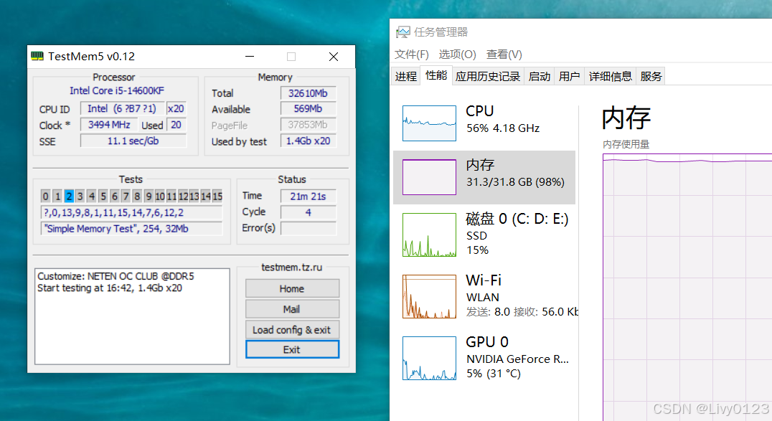Switch to the 启动 tab
772x421 pixels.
point(539,76)
